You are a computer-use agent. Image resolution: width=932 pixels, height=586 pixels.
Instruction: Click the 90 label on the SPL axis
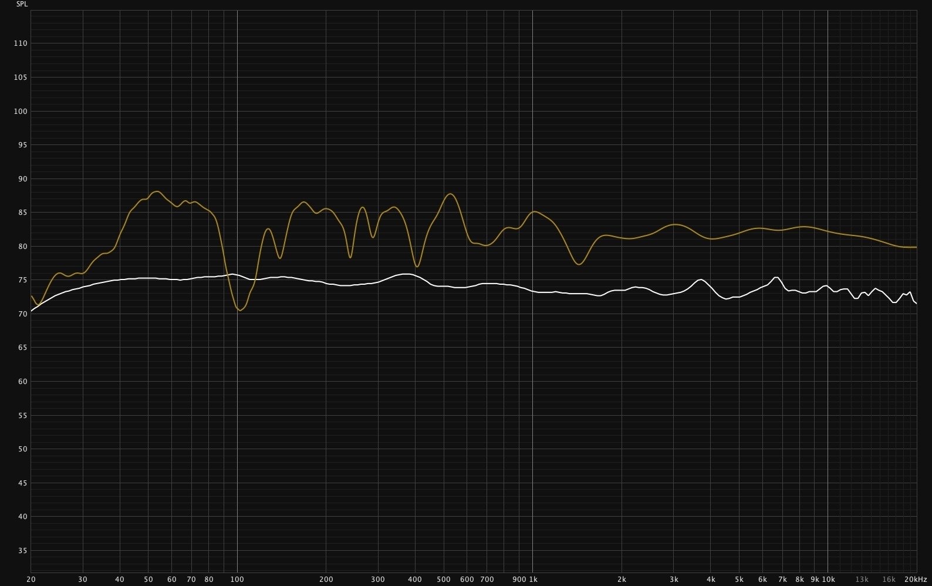coord(23,179)
